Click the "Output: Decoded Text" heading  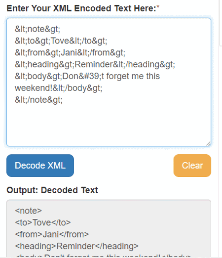(52, 190)
